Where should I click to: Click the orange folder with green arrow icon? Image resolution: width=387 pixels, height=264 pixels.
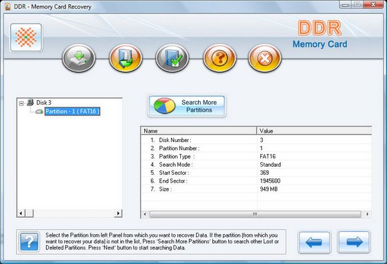point(125,58)
